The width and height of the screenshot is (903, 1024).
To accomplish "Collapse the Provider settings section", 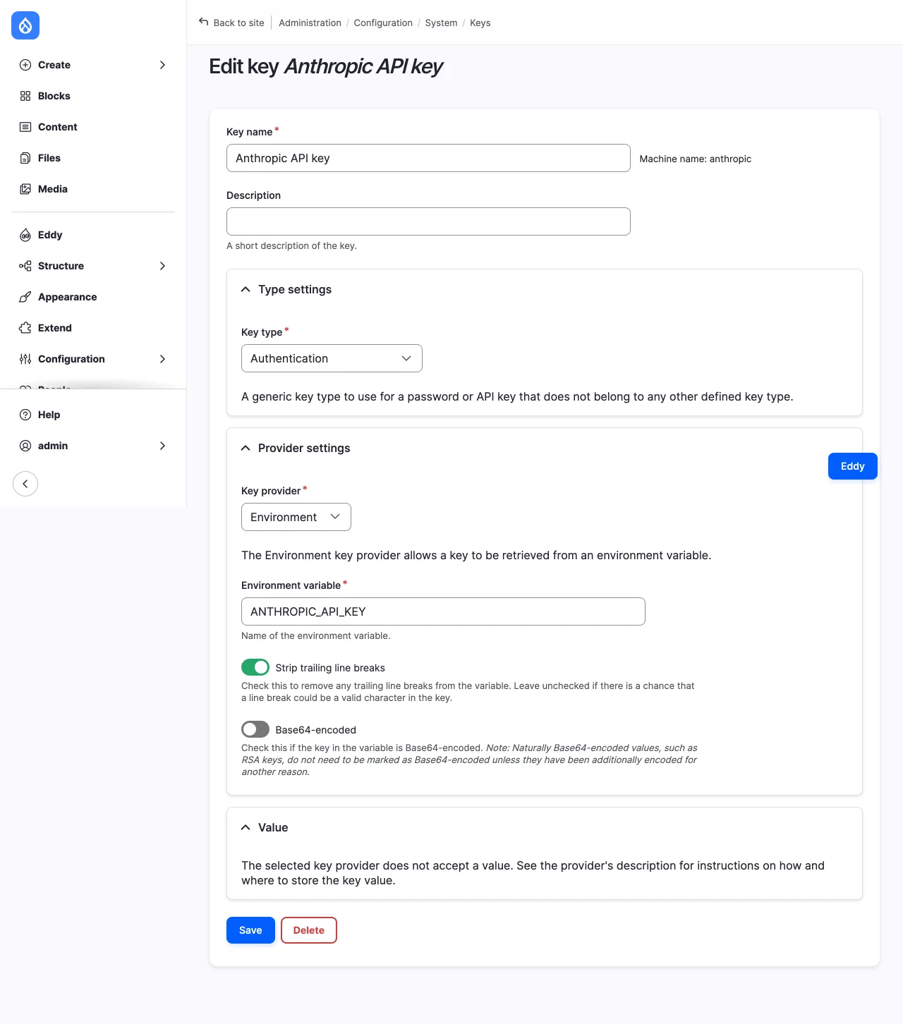I will 246,449.
